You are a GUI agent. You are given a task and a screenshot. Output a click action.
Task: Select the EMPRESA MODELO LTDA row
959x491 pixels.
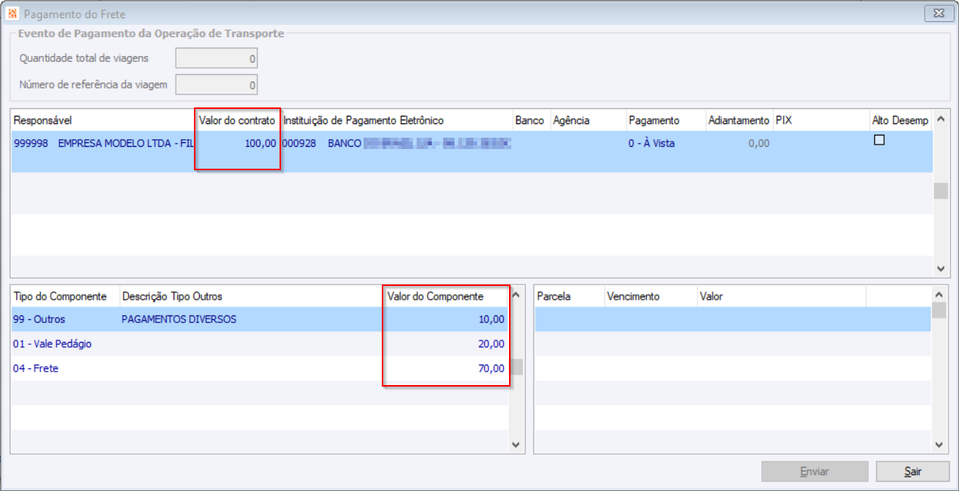[x=471, y=151]
